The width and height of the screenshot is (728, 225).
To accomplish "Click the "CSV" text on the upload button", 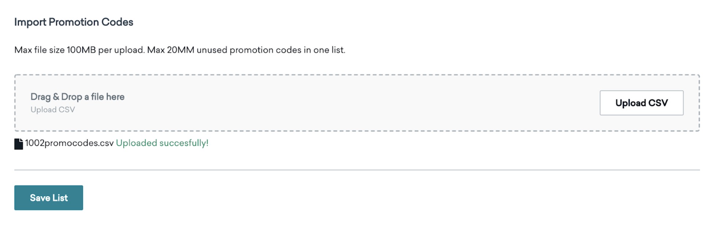I will [658, 103].
